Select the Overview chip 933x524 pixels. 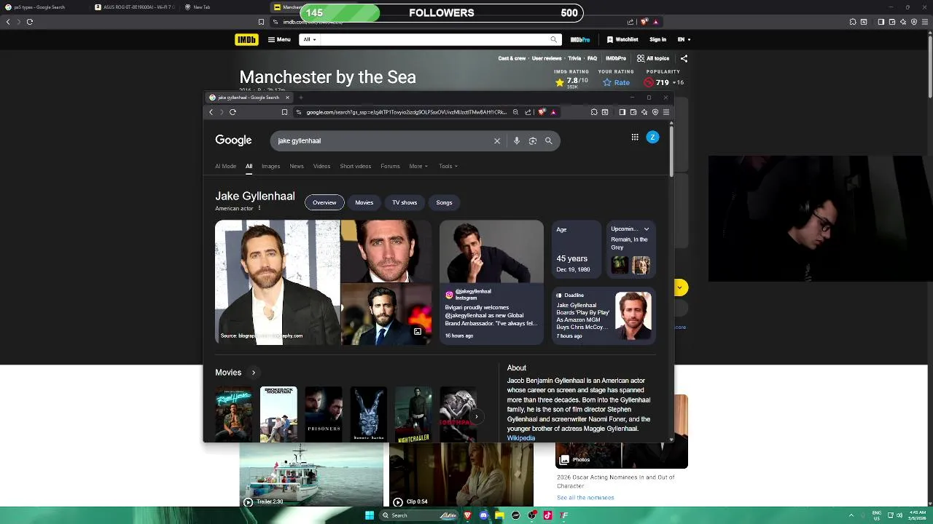pyautogui.click(x=324, y=202)
